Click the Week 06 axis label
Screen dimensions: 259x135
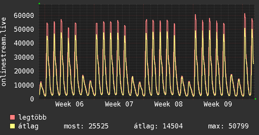click(x=69, y=104)
